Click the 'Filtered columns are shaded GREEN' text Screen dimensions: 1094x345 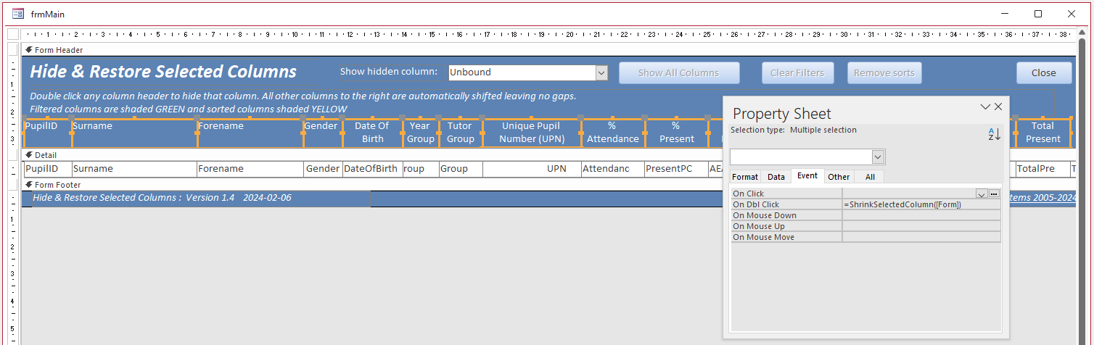click(189, 109)
